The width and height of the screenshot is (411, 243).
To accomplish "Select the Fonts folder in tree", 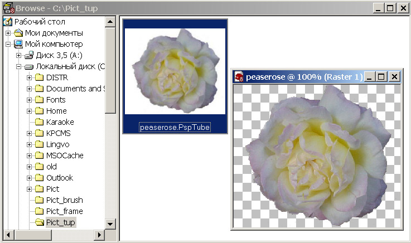I will coord(56,100).
